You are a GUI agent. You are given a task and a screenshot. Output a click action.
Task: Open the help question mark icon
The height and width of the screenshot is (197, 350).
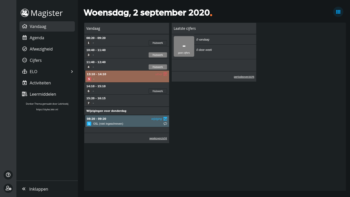(8, 175)
